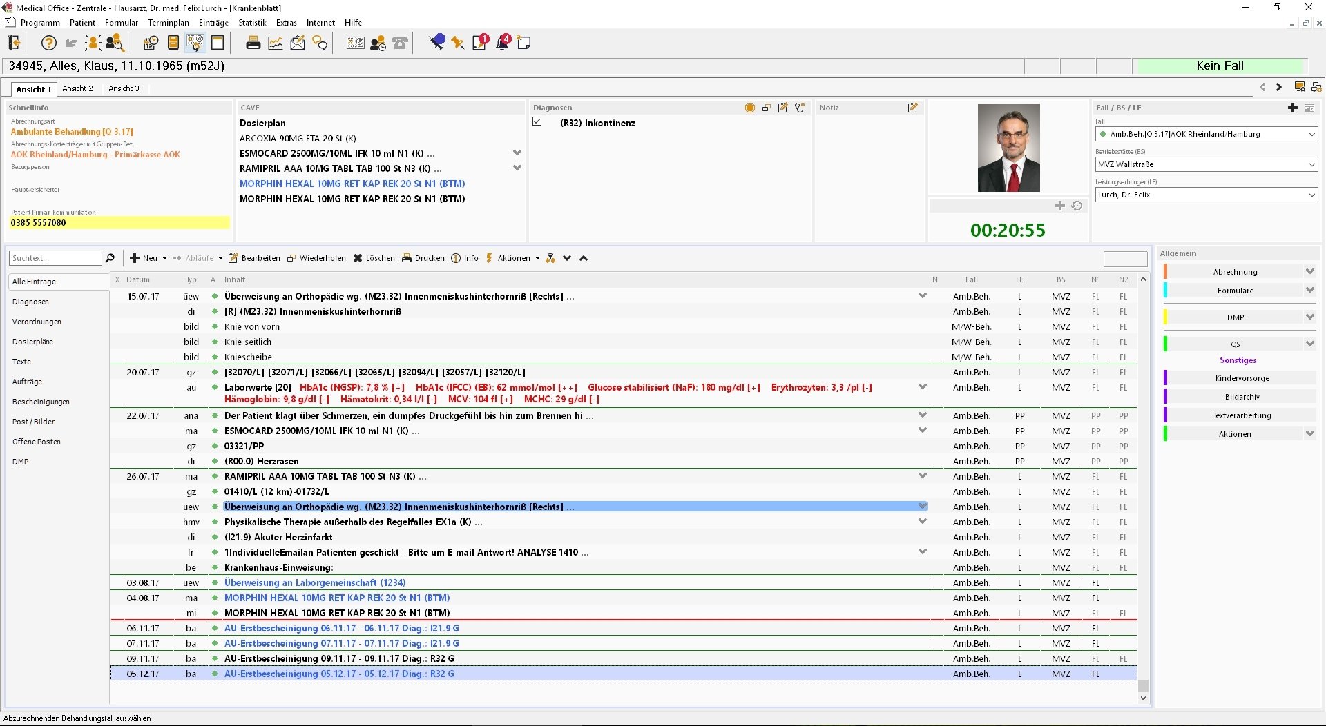This screenshot has height=726, width=1326.
Task: Open the Terminplan calendar icon
Action: pyautogui.click(x=150, y=43)
